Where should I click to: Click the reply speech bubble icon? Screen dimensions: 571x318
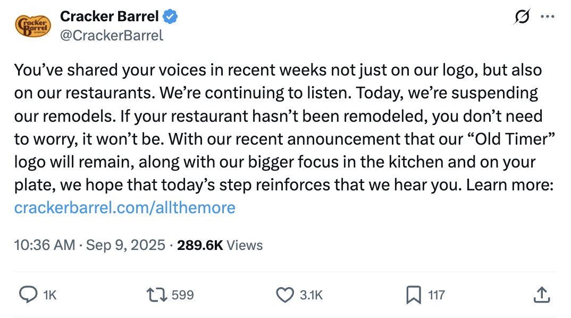click(x=28, y=295)
